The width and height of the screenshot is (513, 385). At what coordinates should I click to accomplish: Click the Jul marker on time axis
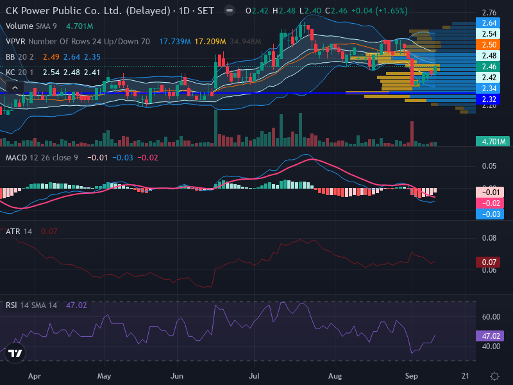point(254,376)
